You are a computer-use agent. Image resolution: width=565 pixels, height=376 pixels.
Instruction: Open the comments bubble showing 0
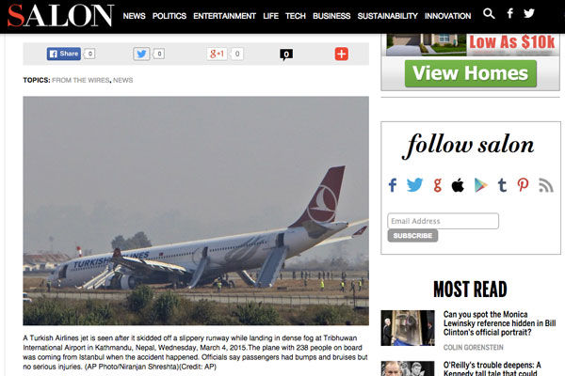tap(286, 55)
